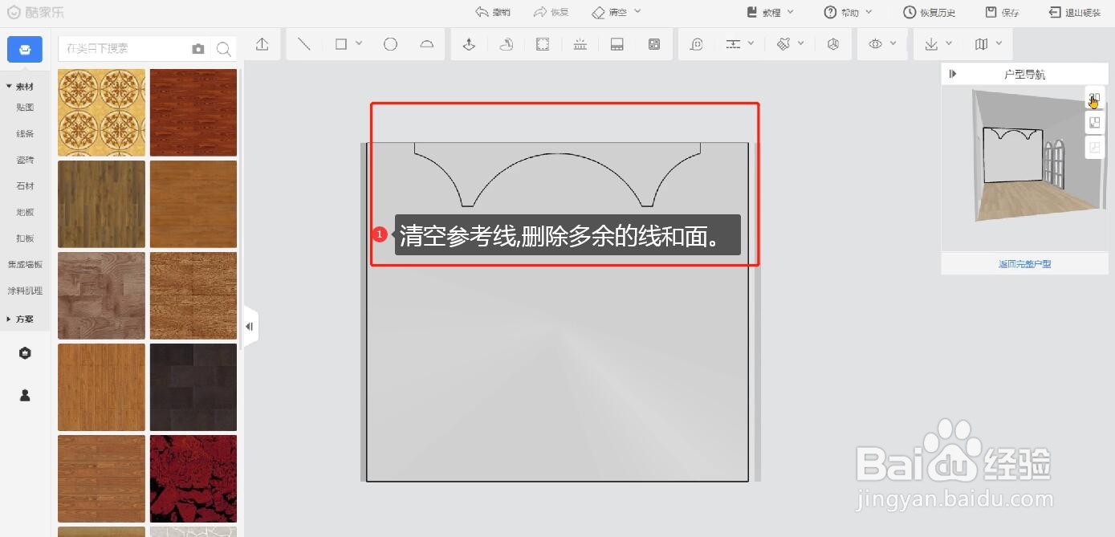The height and width of the screenshot is (537, 1115).
Task: Select the circle drawing tool
Action: tap(390, 44)
